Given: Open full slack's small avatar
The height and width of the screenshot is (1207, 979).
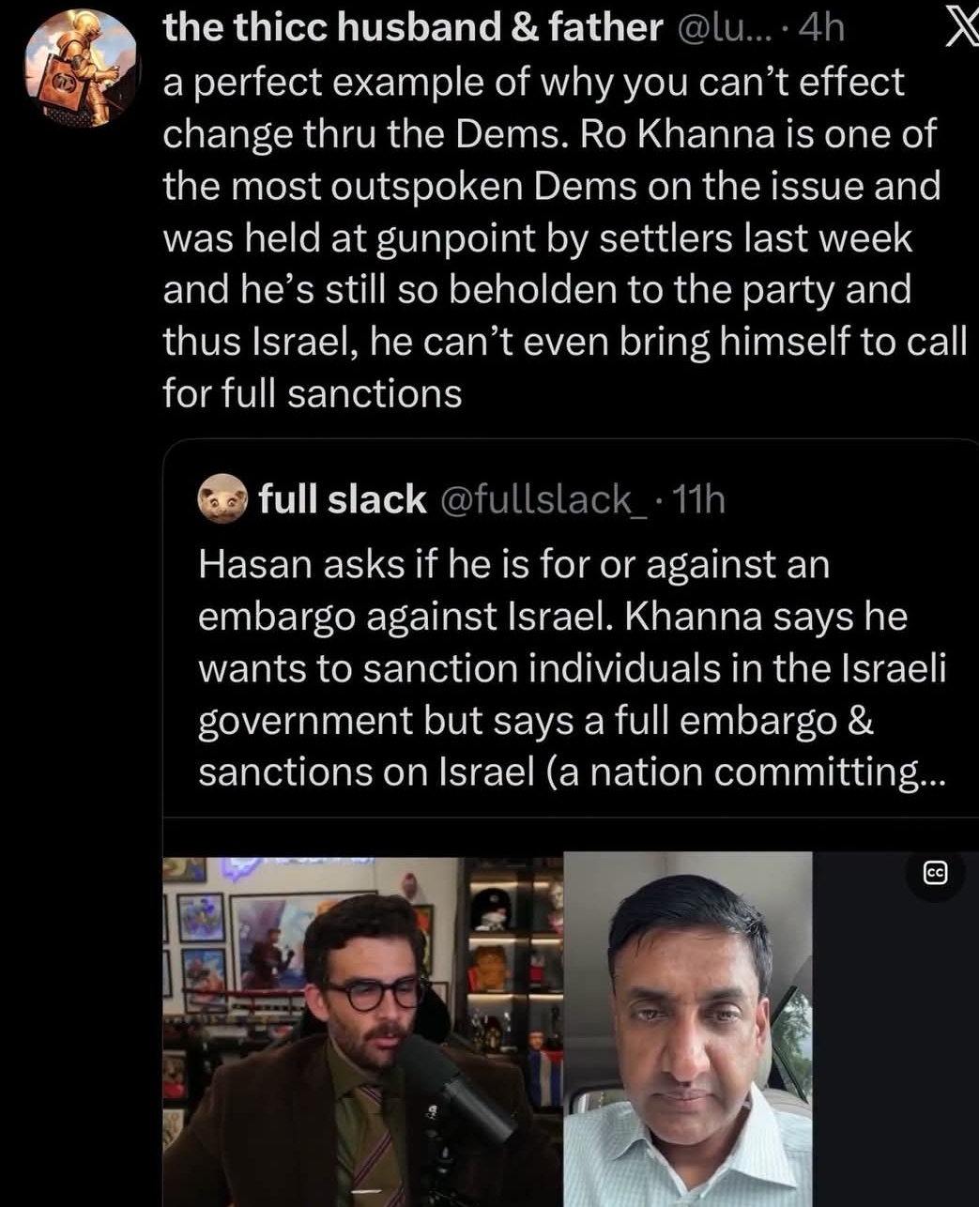Looking at the screenshot, I should click(222, 499).
